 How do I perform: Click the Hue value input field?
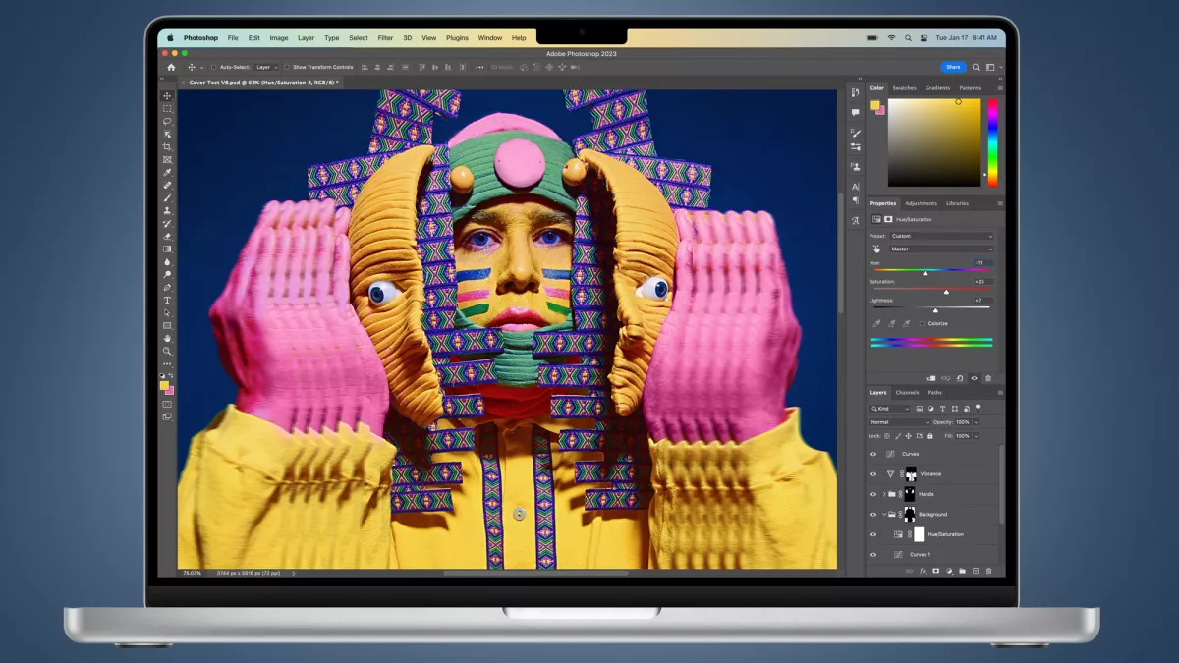point(982,262)
